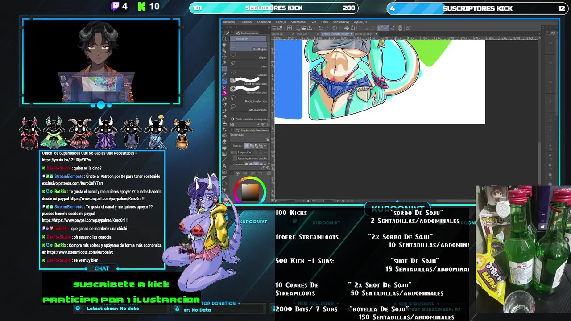Select the Blend tool
571x321 pixels.
[224, 135]
